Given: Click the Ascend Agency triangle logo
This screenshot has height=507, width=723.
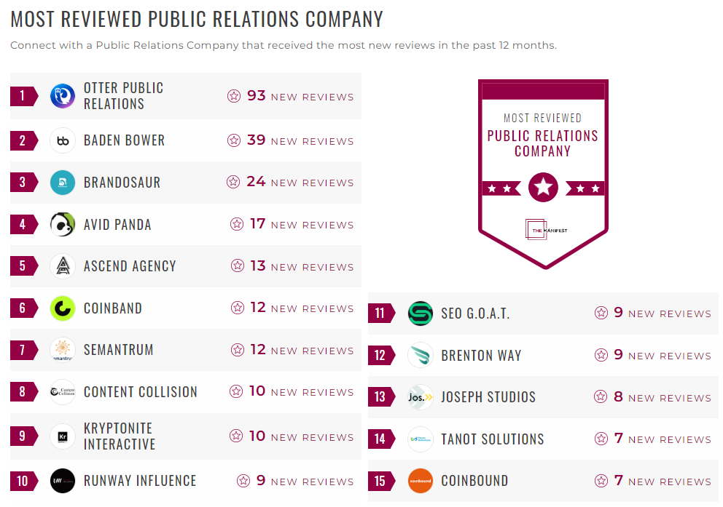Looking at the screenshot, I should pos(62,266).
